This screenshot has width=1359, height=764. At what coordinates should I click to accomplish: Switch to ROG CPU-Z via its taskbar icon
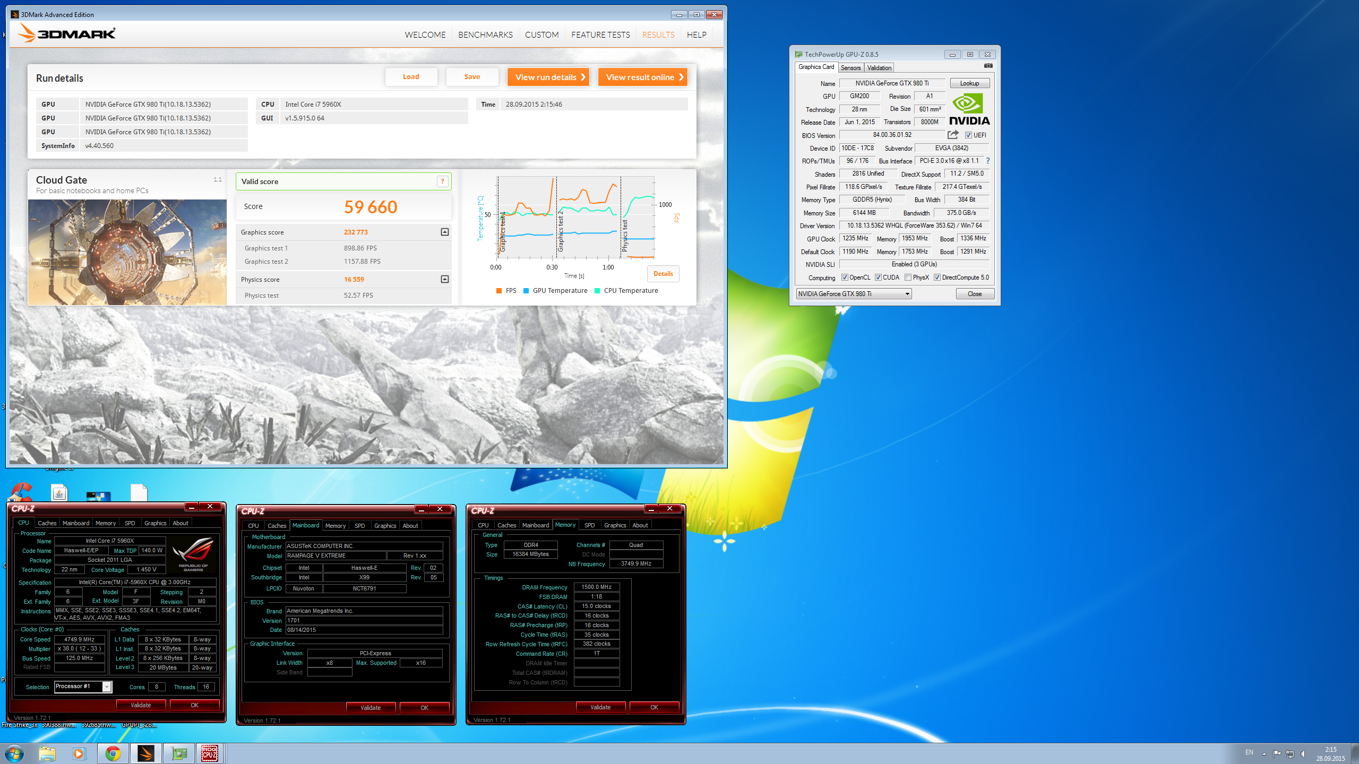pos(210,753)
